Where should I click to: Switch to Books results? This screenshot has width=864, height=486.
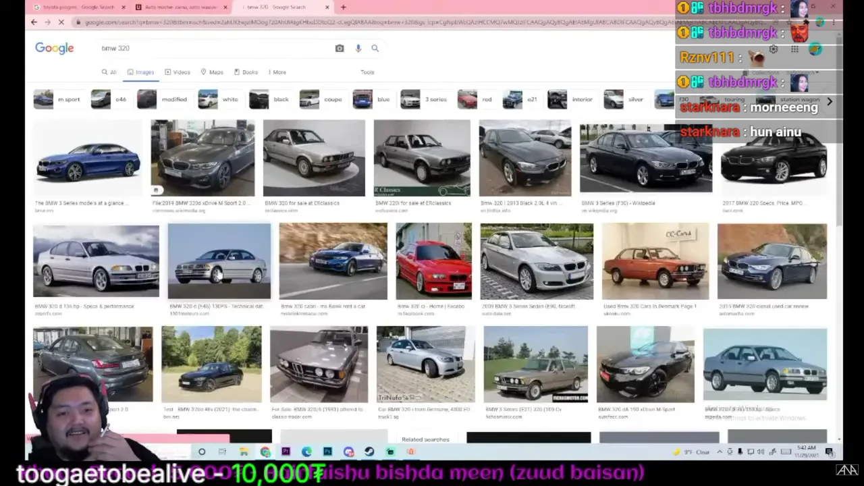pos(246,72)
